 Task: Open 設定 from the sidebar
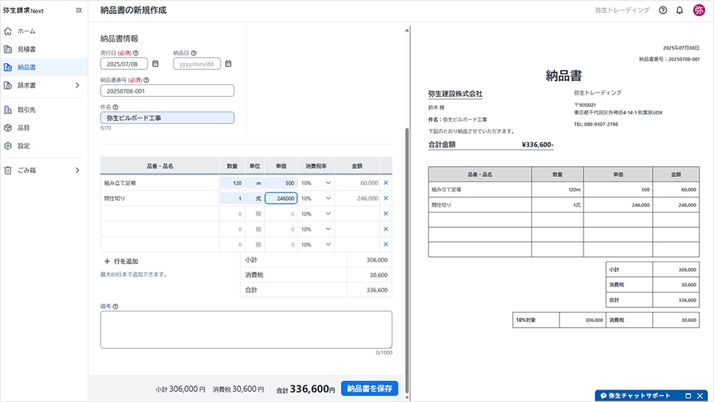point(24,146)
